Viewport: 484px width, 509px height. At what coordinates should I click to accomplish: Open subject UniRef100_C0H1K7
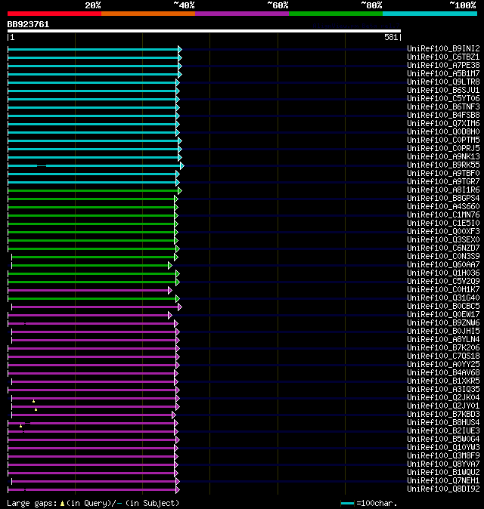[443, 289]
